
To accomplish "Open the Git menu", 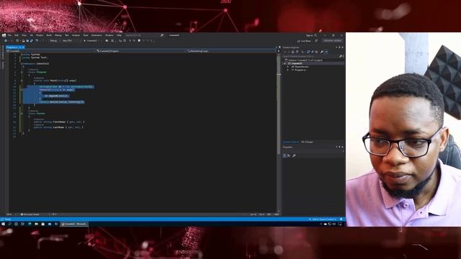I will coord(32,35).
